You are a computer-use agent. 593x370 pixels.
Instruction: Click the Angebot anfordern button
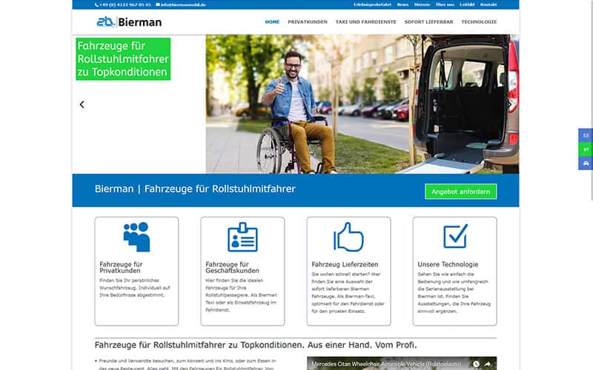460,192
